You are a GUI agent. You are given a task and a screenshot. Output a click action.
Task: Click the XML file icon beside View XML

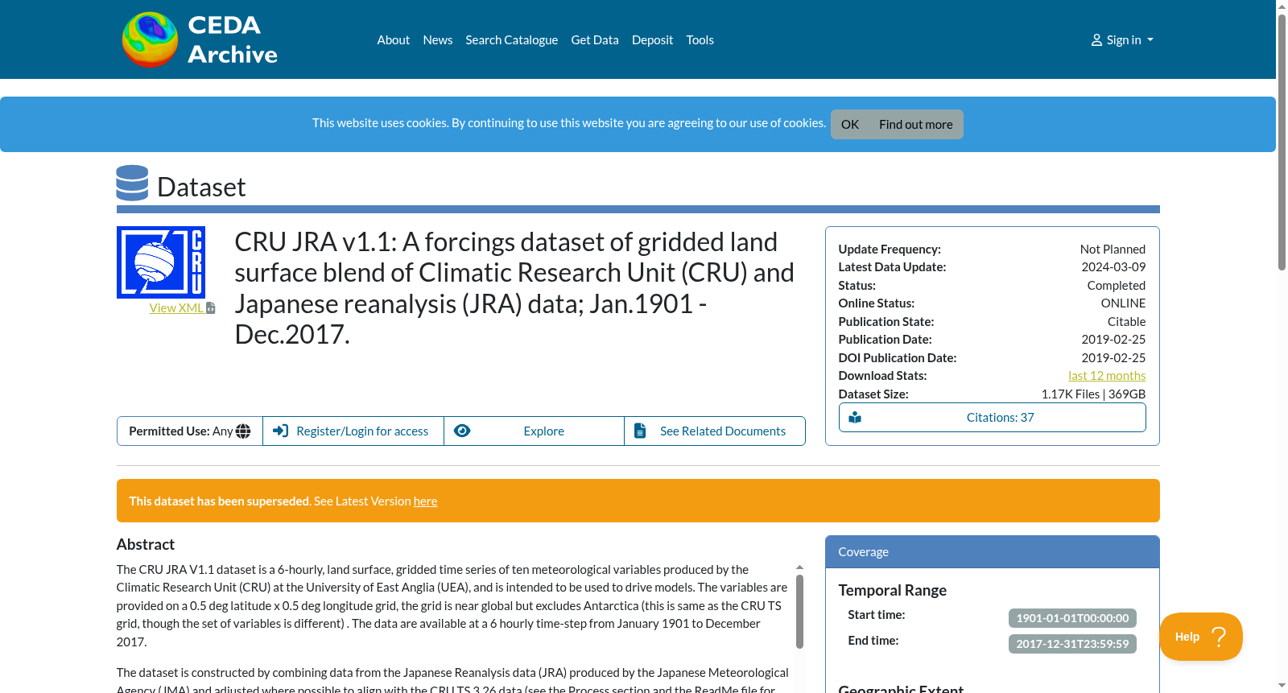tap(211, 308)
